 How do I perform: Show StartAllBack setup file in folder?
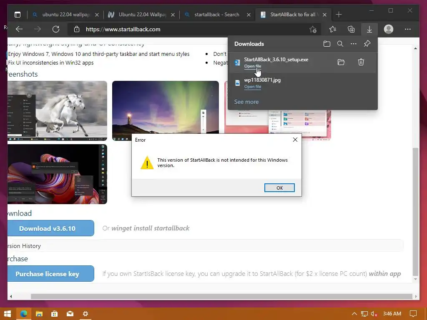[341, 62]
